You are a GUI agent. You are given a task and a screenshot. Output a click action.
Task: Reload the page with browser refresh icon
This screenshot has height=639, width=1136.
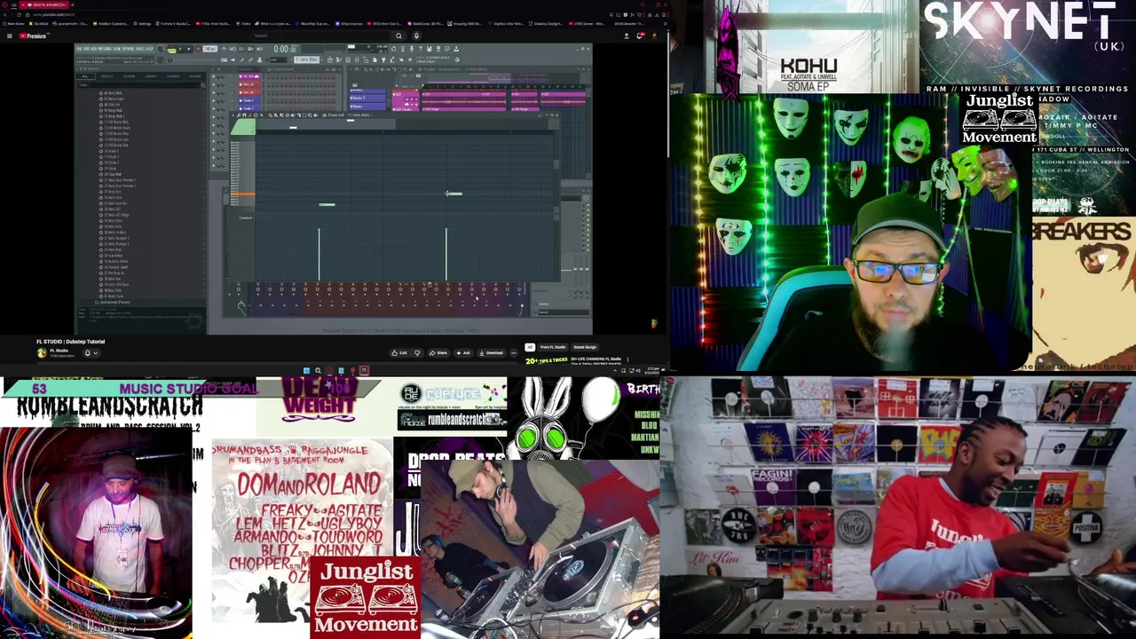point(19,15)
